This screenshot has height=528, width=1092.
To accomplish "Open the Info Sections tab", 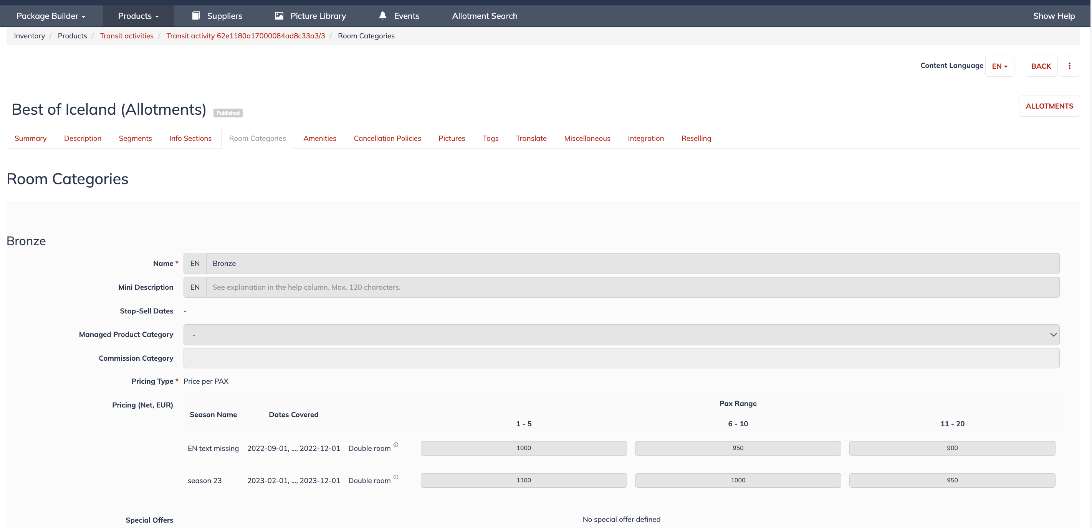I will (190, 138).
